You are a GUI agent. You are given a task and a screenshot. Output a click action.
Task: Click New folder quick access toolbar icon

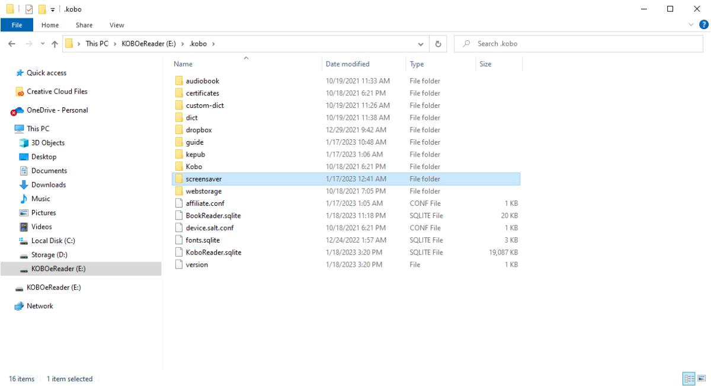coord(41,9)
